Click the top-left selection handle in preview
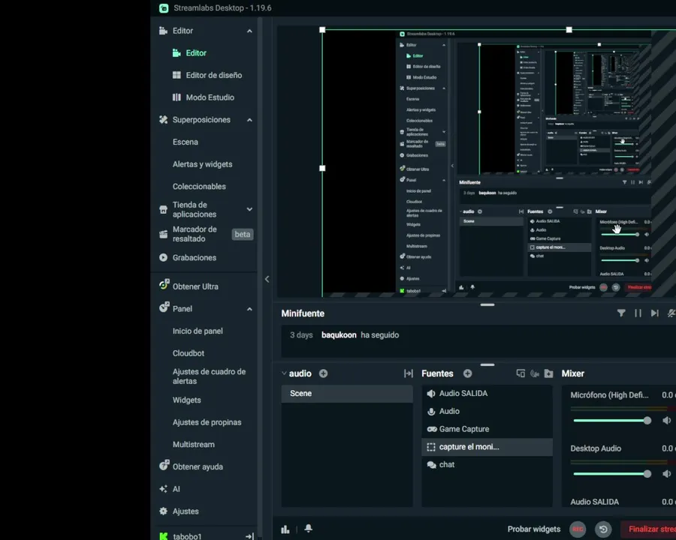This screenshot has width=676, height=540. point(322,30)
